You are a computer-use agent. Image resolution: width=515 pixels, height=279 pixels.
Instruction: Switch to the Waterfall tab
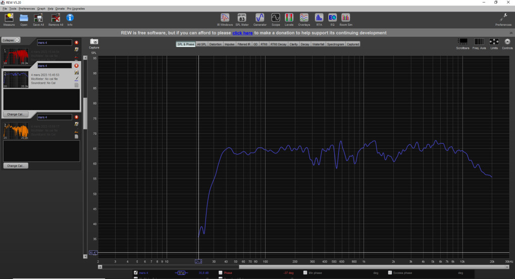coord(318,44)
